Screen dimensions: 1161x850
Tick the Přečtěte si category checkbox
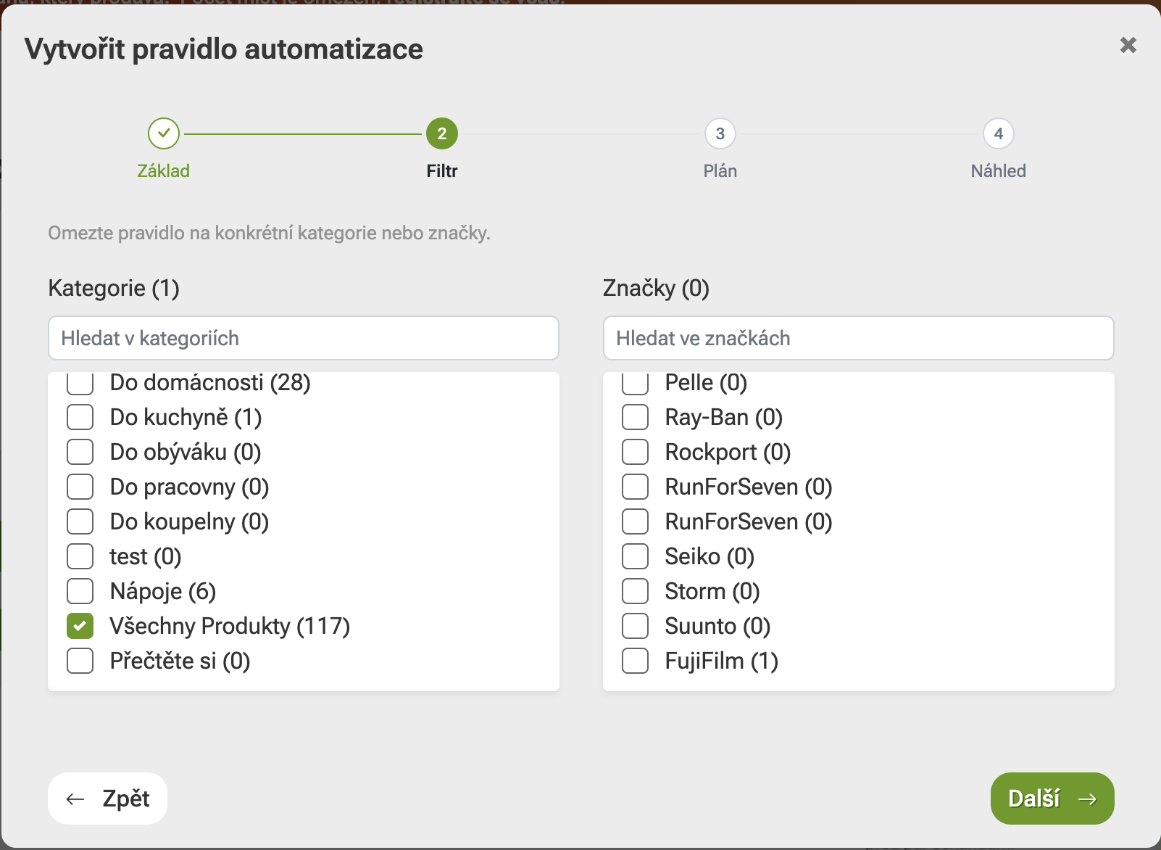[x=80, y=661]
